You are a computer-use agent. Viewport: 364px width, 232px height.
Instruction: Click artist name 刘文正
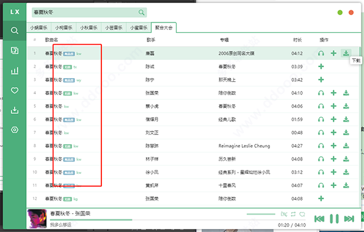click(x=152, y=133)
